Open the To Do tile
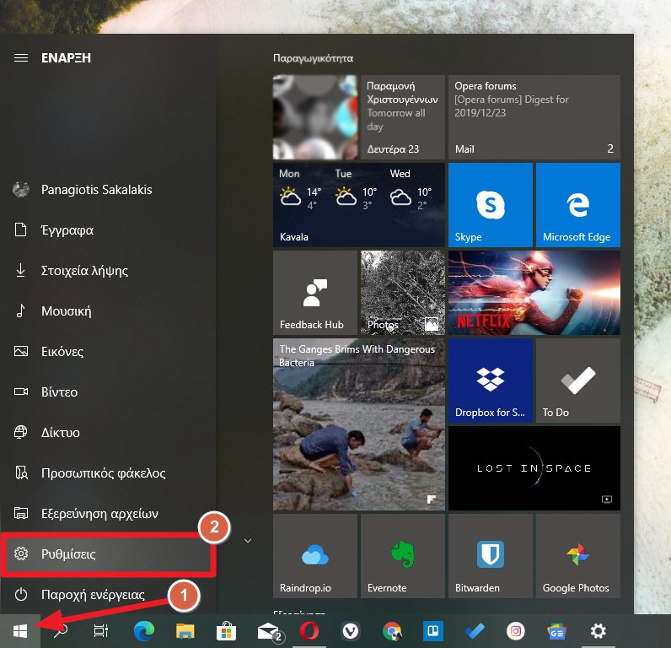 [x=577, y=381]
